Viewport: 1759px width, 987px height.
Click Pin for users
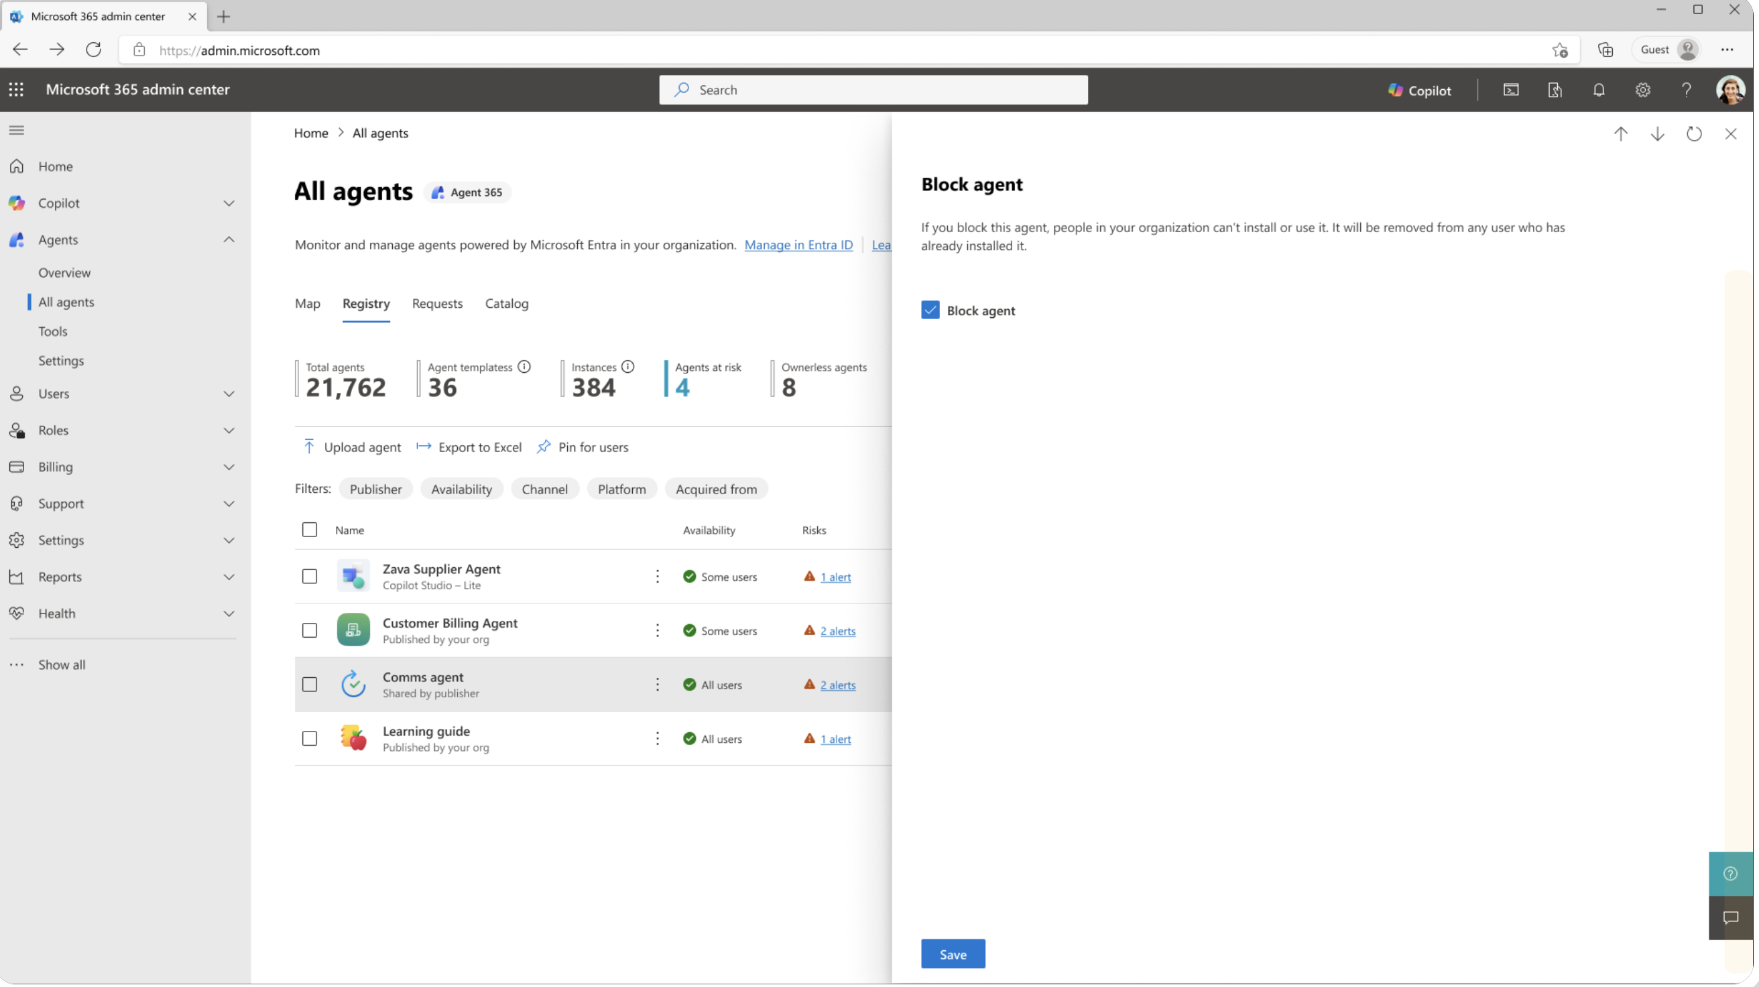(x=583, y=447)
